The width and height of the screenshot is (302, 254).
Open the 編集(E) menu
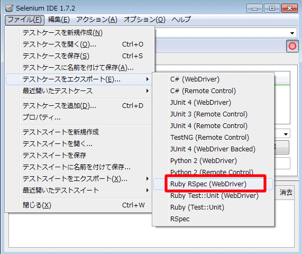[x=59, y=20]
